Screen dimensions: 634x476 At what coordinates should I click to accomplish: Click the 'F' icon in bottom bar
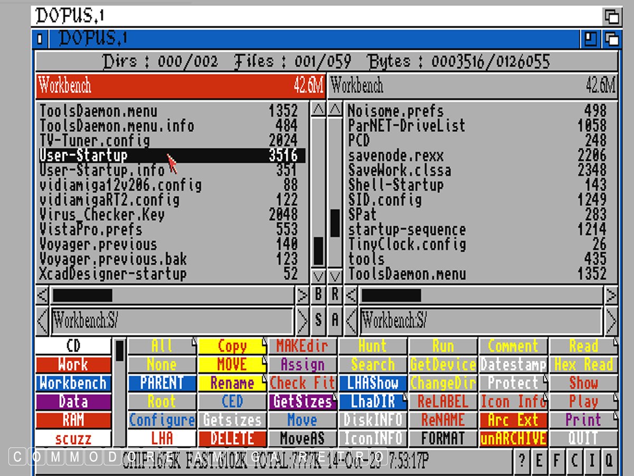[556, 461]
